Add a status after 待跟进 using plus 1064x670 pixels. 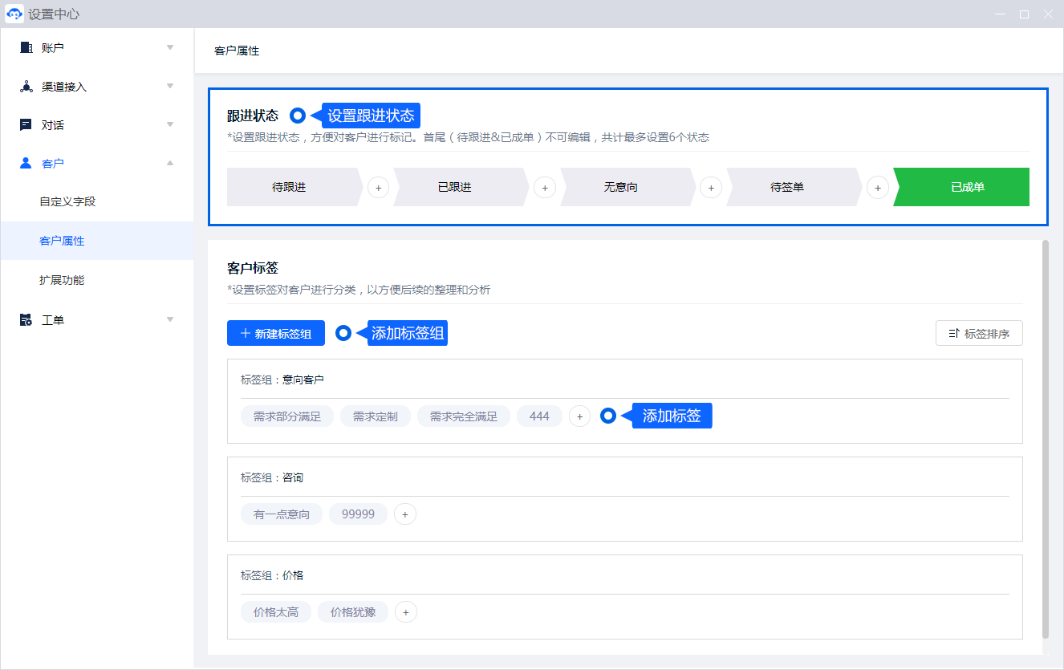378,187
